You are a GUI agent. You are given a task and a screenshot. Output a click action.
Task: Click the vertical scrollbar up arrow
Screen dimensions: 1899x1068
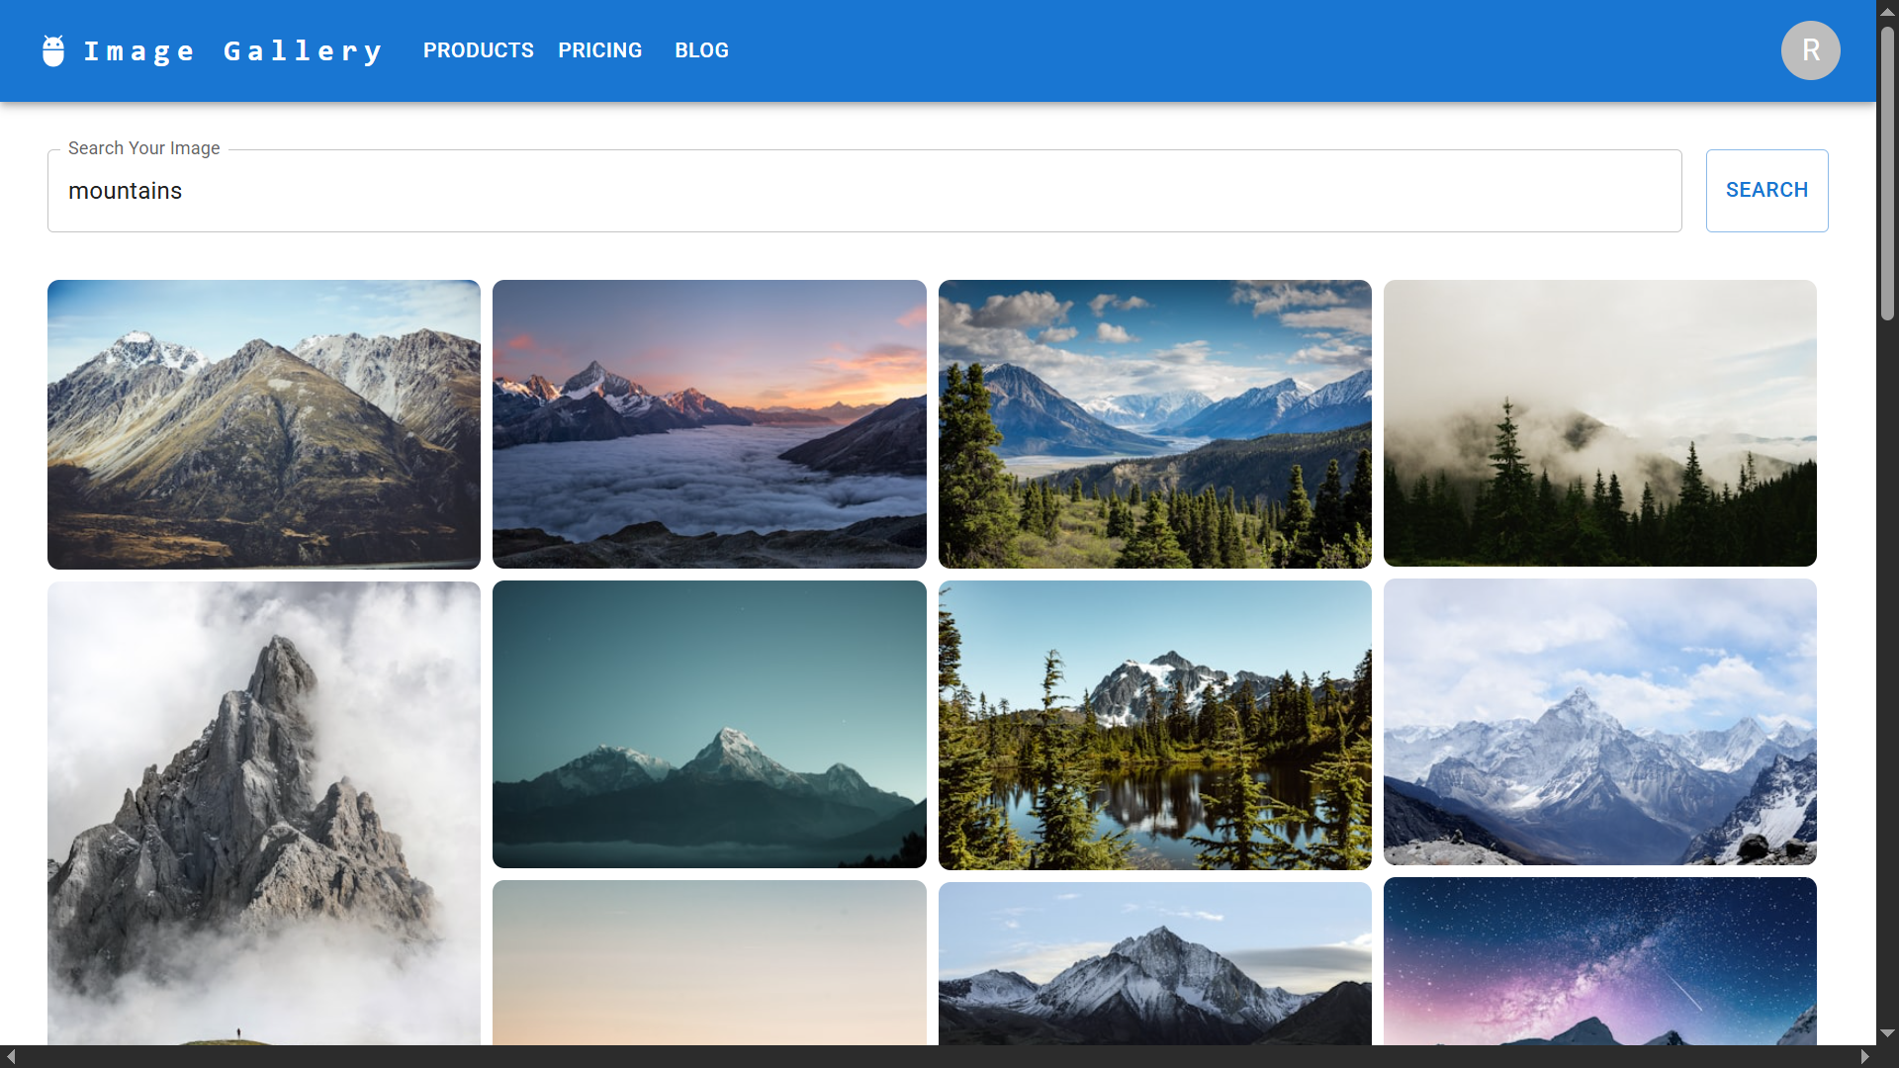click(x=1887, y=11)
